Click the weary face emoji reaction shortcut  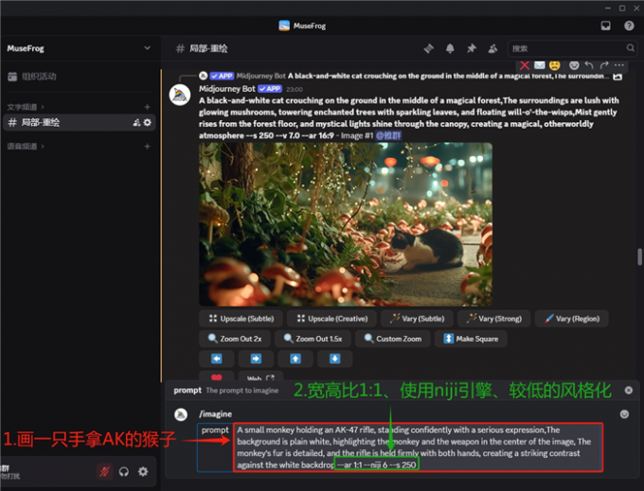tap(554, 65)
